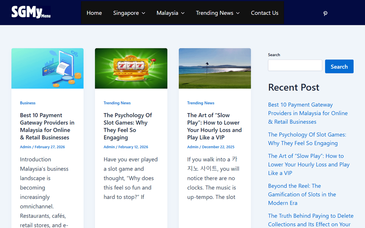This screenshot has width=365, height=228.
Task: Click the date text February 12, 2026
Action: tap(133, 147)
